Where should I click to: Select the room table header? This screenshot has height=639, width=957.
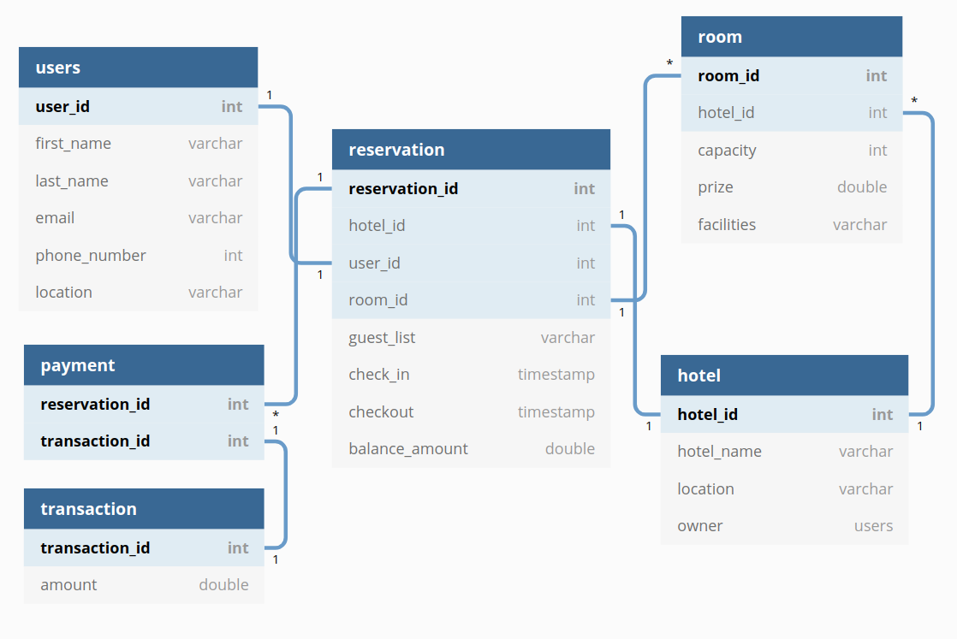tap(792, 37)
